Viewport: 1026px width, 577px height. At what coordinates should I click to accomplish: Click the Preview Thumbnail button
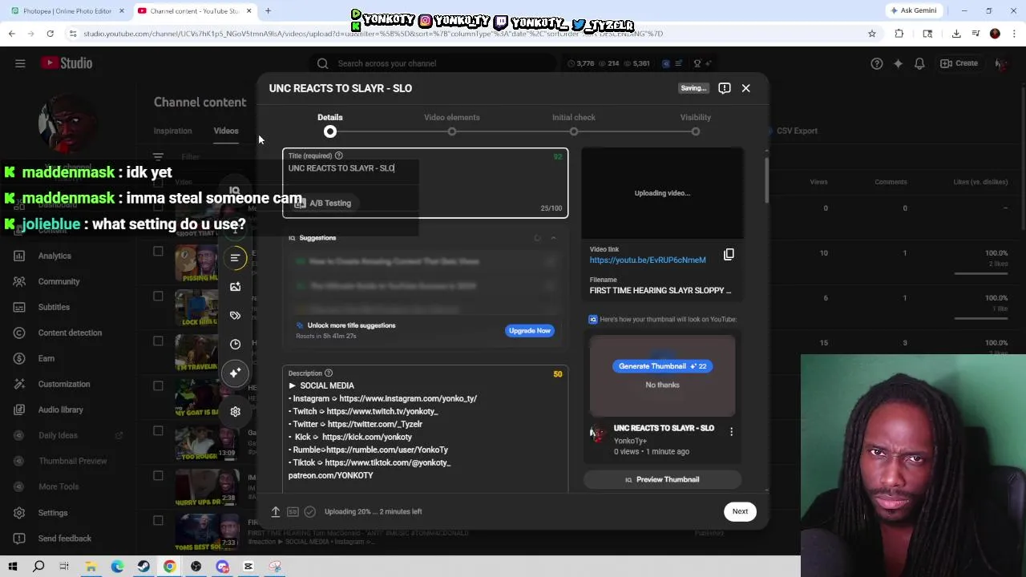pos(662,479)
